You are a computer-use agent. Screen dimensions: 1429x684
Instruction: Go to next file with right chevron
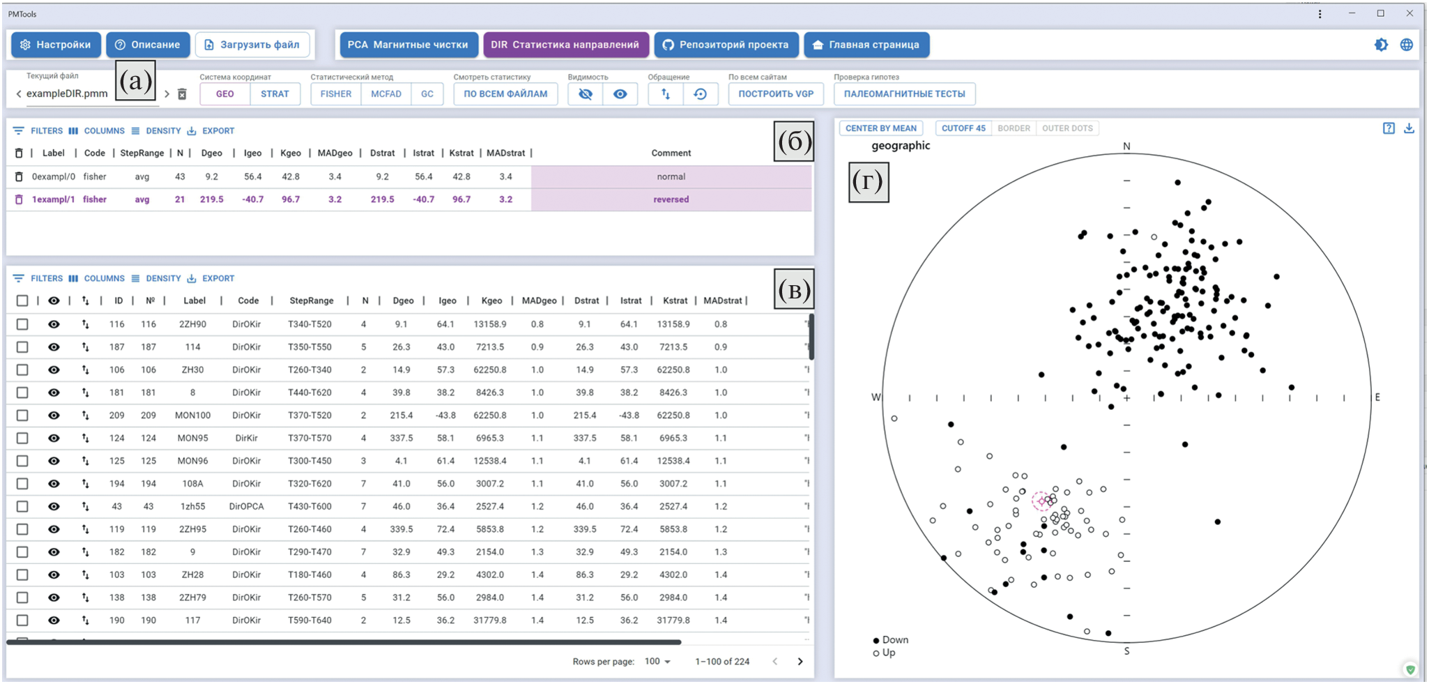[x=167, y=94]
